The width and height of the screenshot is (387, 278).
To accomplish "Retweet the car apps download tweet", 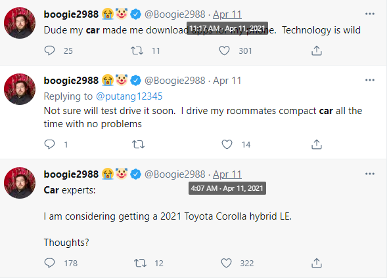I will click(137, 50).
